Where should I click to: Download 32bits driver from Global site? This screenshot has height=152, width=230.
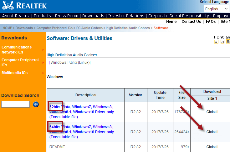tap(212, 112)
